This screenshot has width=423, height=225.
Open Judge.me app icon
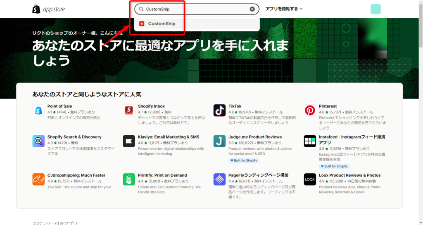[x=219, y=141]
